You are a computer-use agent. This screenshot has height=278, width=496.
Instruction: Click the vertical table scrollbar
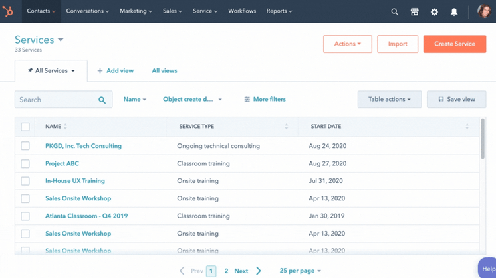pyautogui.click(x=483, y=139)
